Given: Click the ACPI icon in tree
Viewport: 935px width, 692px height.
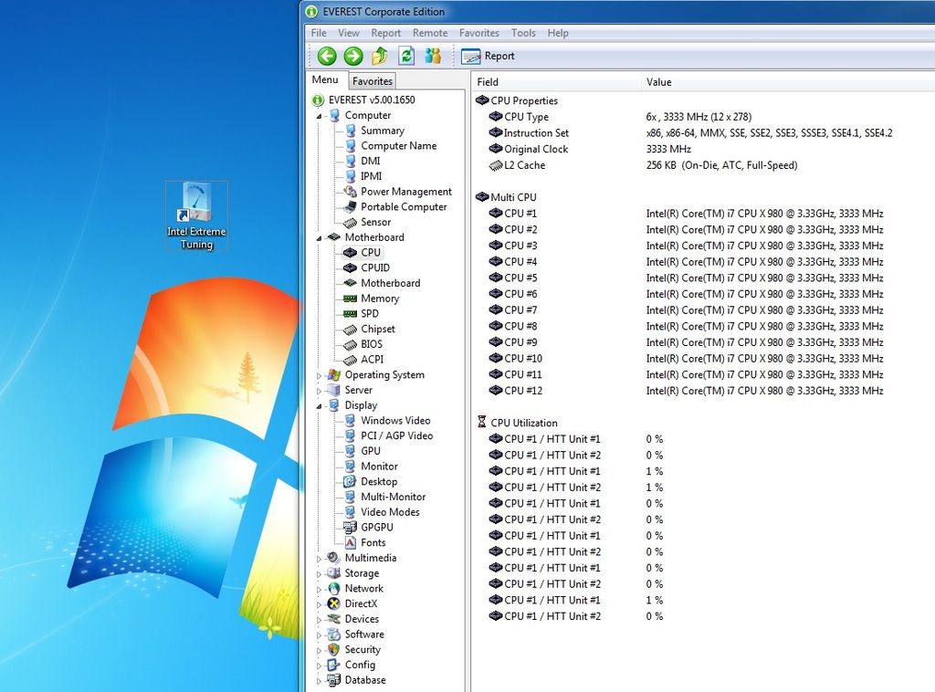Looking at the screenshot, I should [x=350, y=360].
